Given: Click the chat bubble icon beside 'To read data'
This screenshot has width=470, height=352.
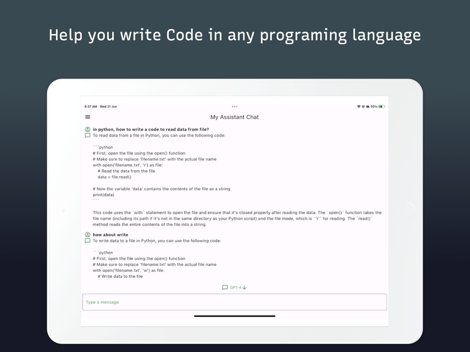Looking at the screenshot, I should coord(87,135).
